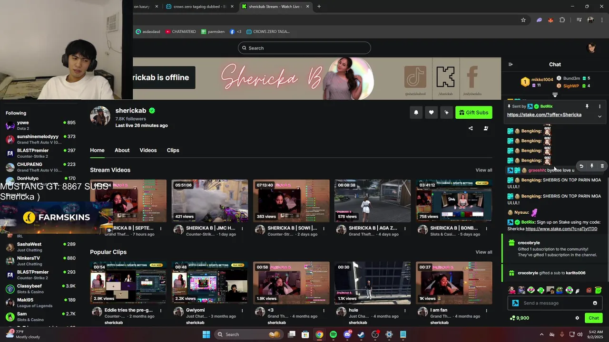The height and width of the screenshot is (342, 609).
Task: Click the Kick site search box
Action: pos(304,48)
